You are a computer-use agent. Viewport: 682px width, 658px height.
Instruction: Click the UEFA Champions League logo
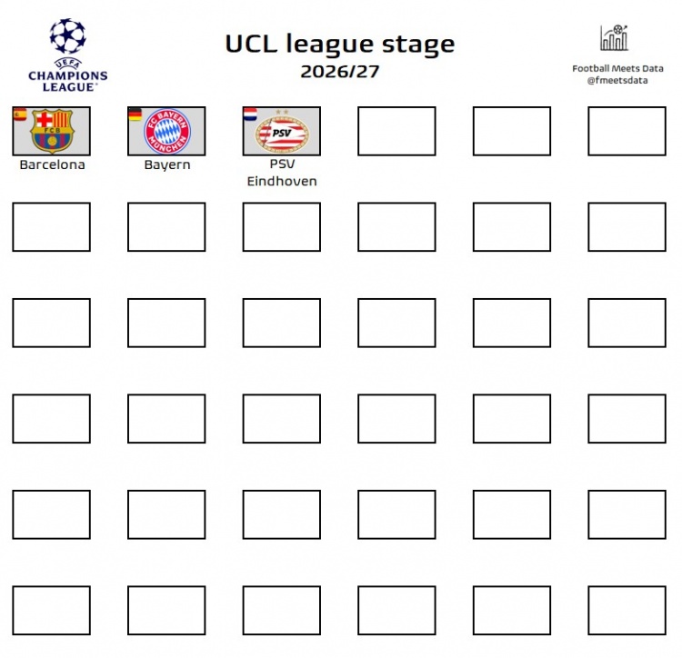[67, 55]
